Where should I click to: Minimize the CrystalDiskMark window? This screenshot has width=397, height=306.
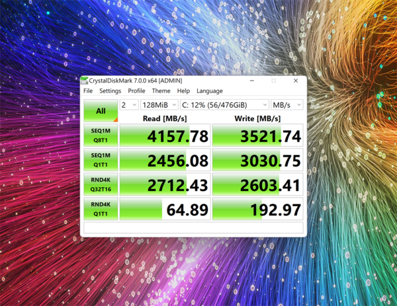point(252,81)
